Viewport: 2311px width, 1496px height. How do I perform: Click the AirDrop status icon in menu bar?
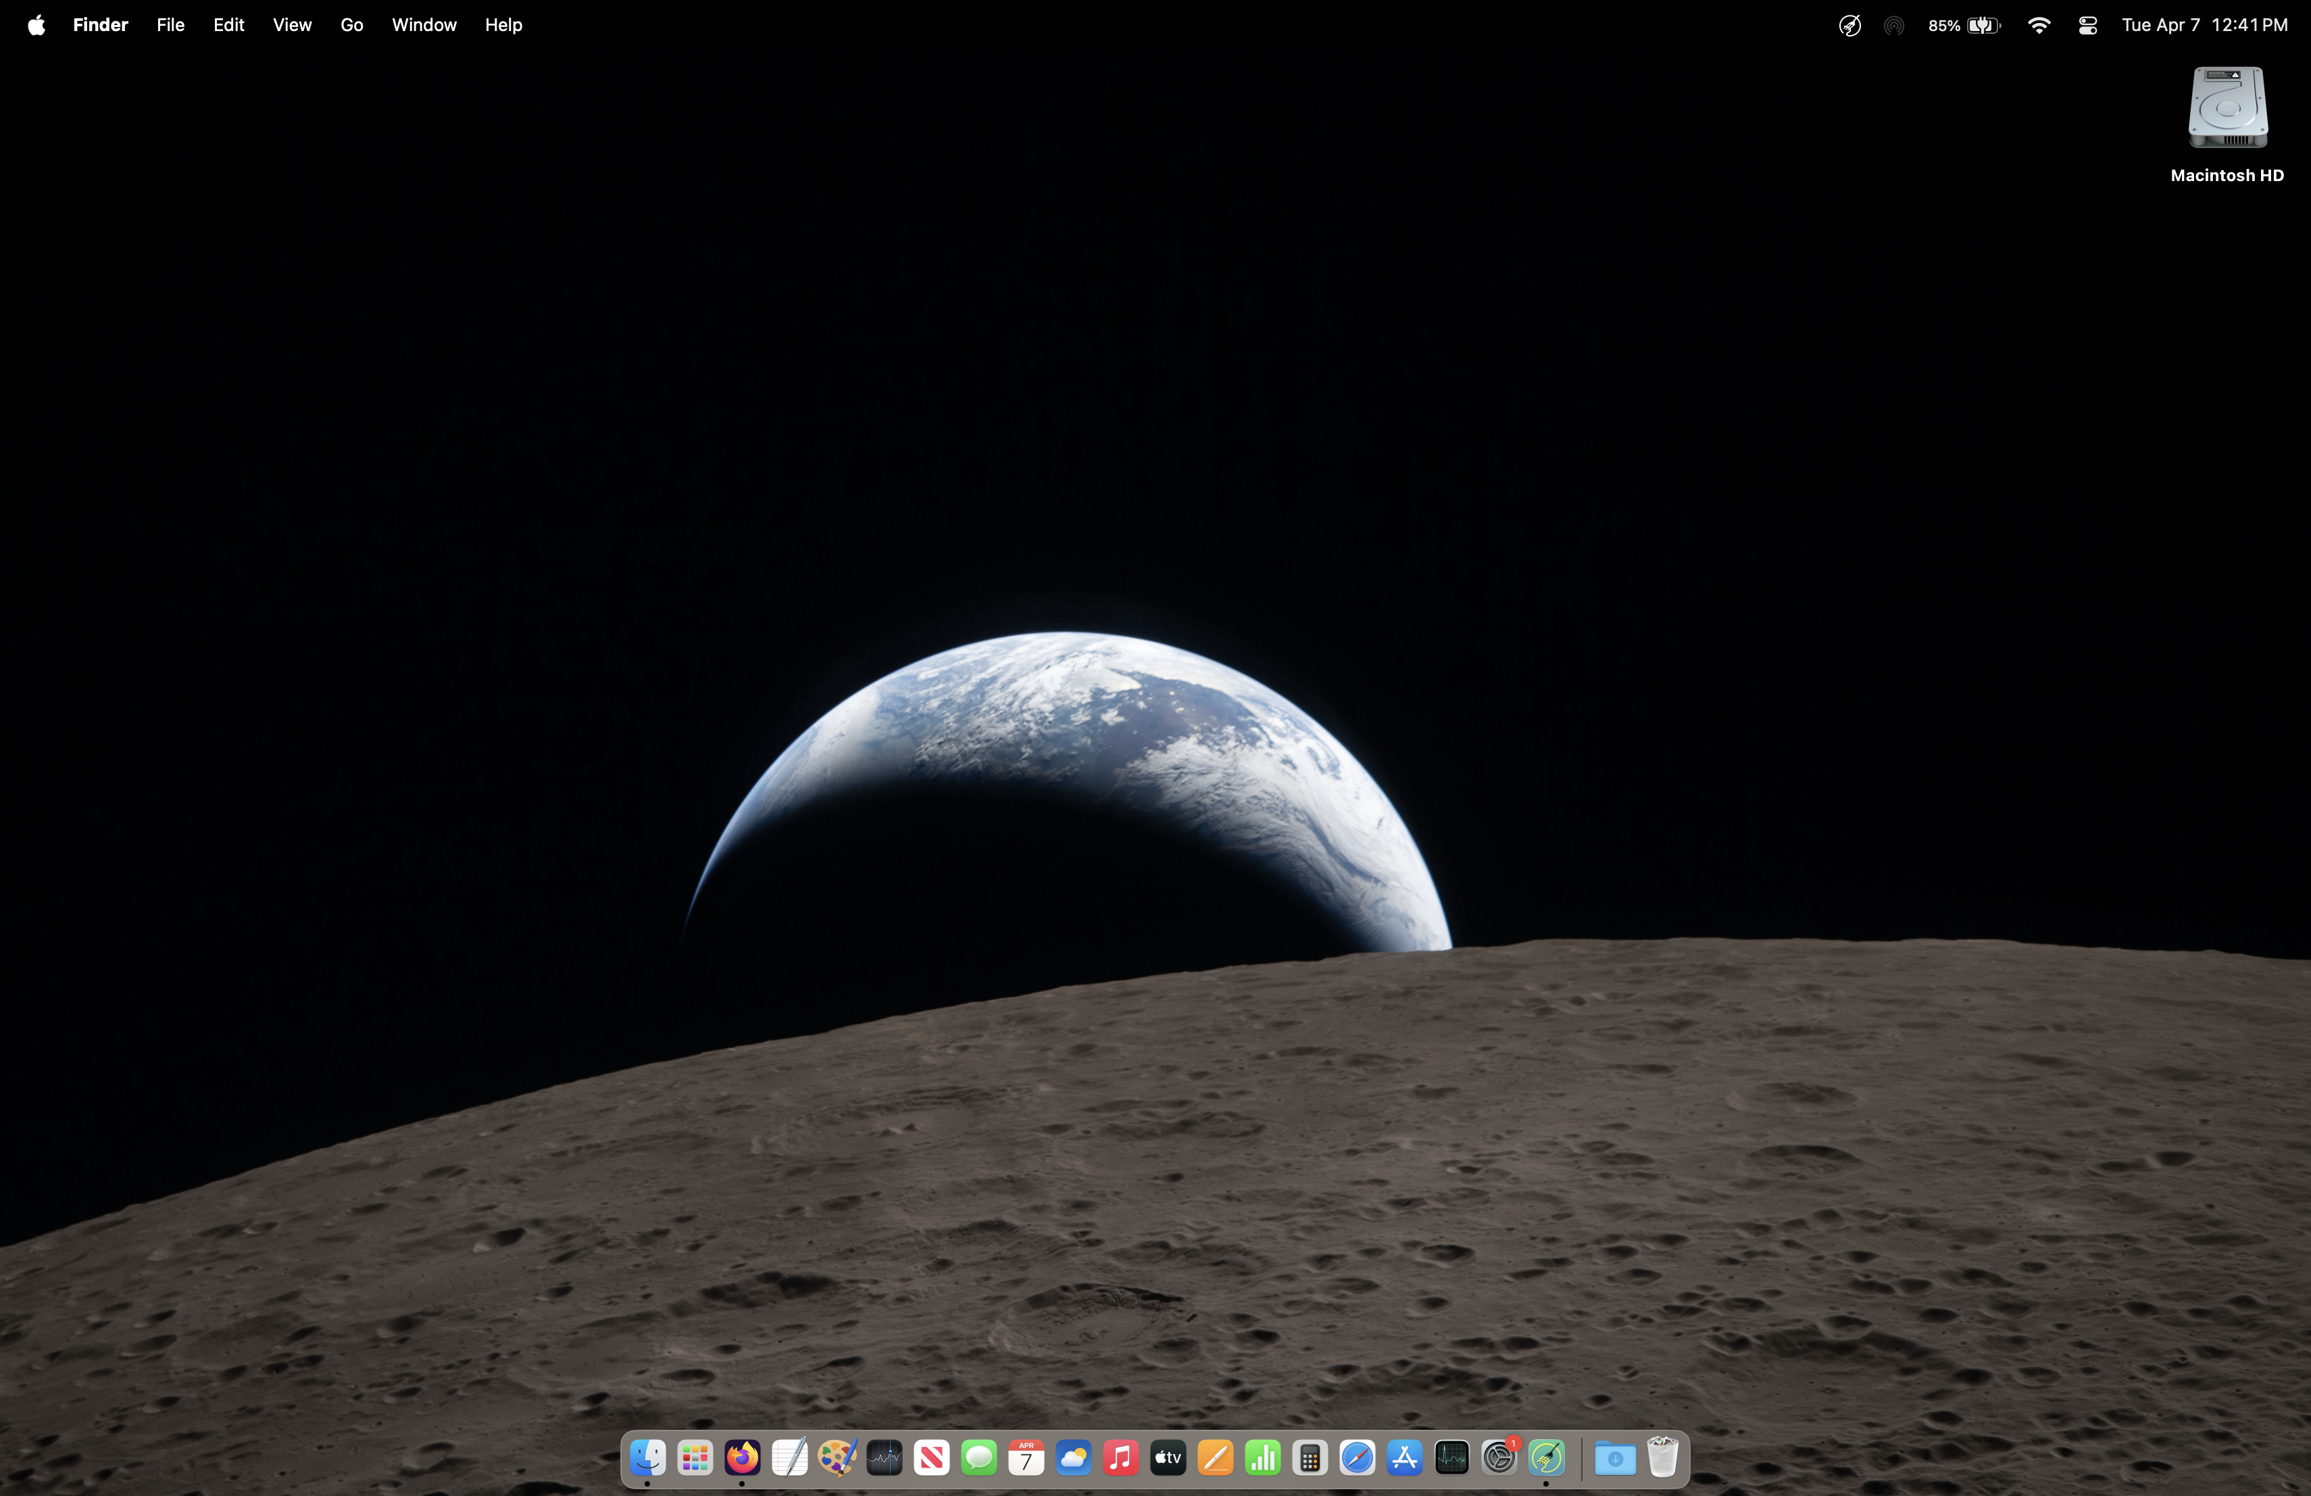coord(1893,25)
